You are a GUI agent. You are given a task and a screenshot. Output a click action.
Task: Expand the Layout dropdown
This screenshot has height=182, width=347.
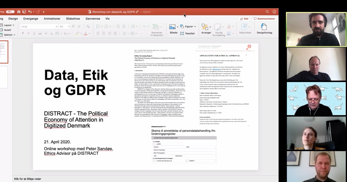(x=8, y=25)
